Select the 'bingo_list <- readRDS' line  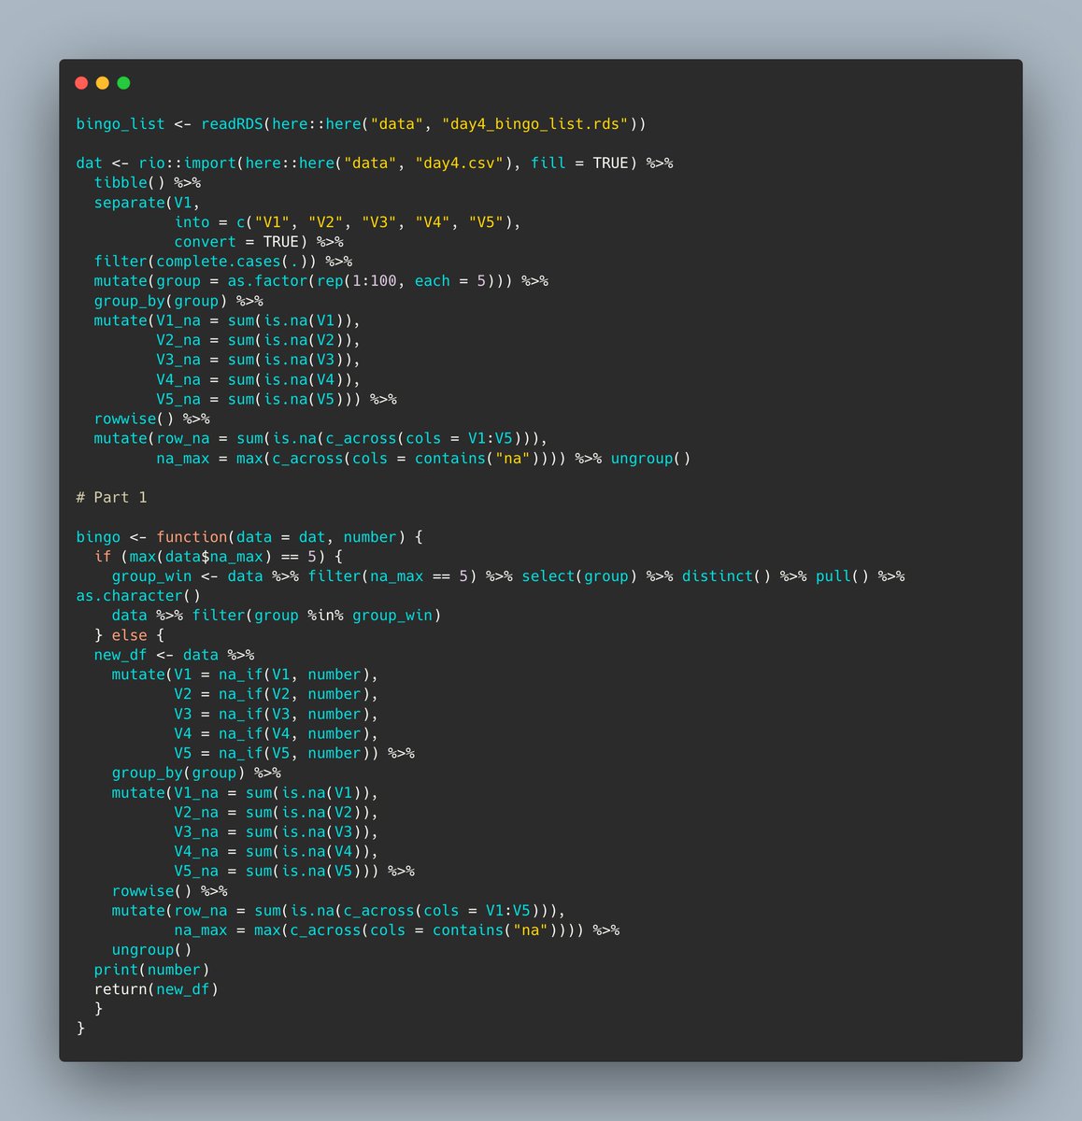361,123
